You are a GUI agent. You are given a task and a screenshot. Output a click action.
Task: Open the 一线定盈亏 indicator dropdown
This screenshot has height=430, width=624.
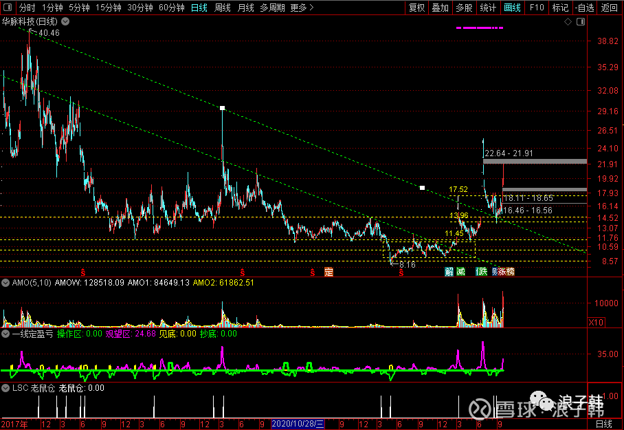[x=5, y=334]
